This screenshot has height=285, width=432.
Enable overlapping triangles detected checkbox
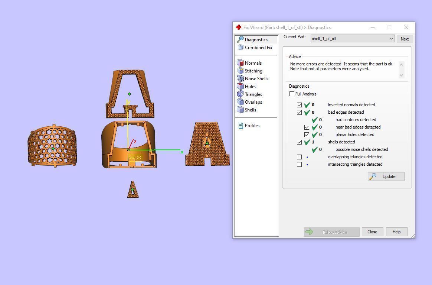tap(299, 157)
